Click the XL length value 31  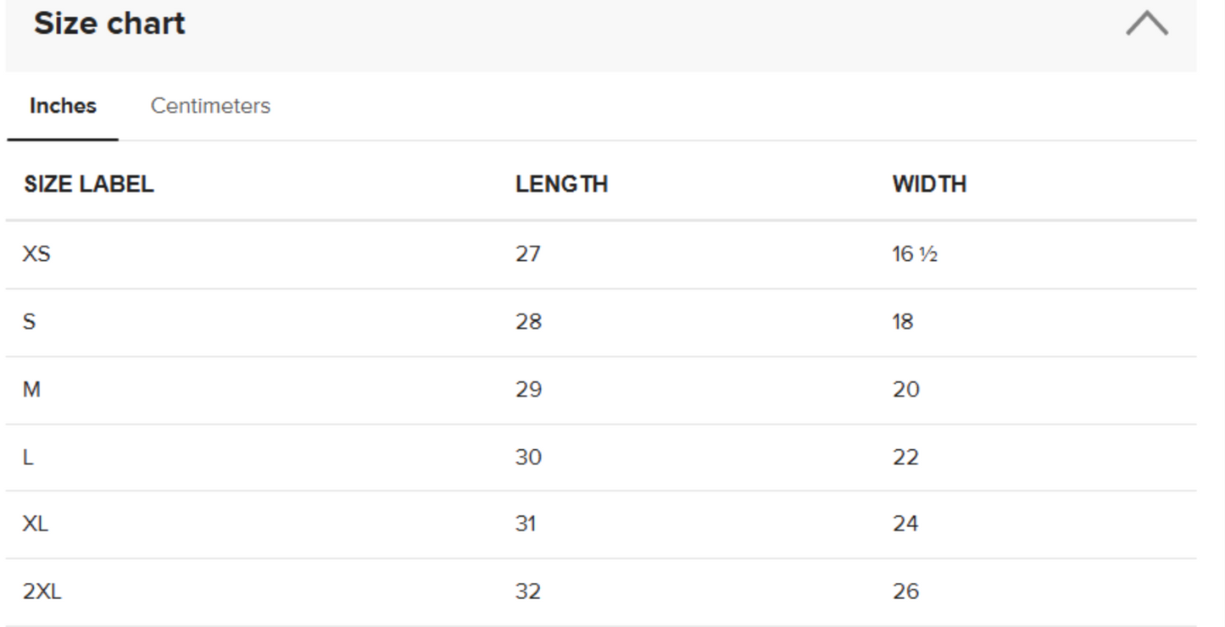click(526, 524)
